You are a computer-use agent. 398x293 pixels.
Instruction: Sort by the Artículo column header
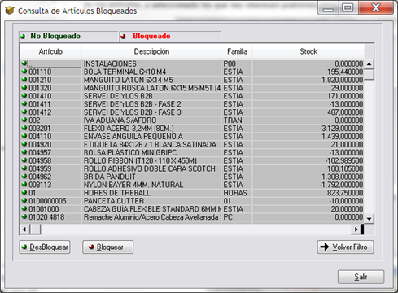click(x=50, y=51)
